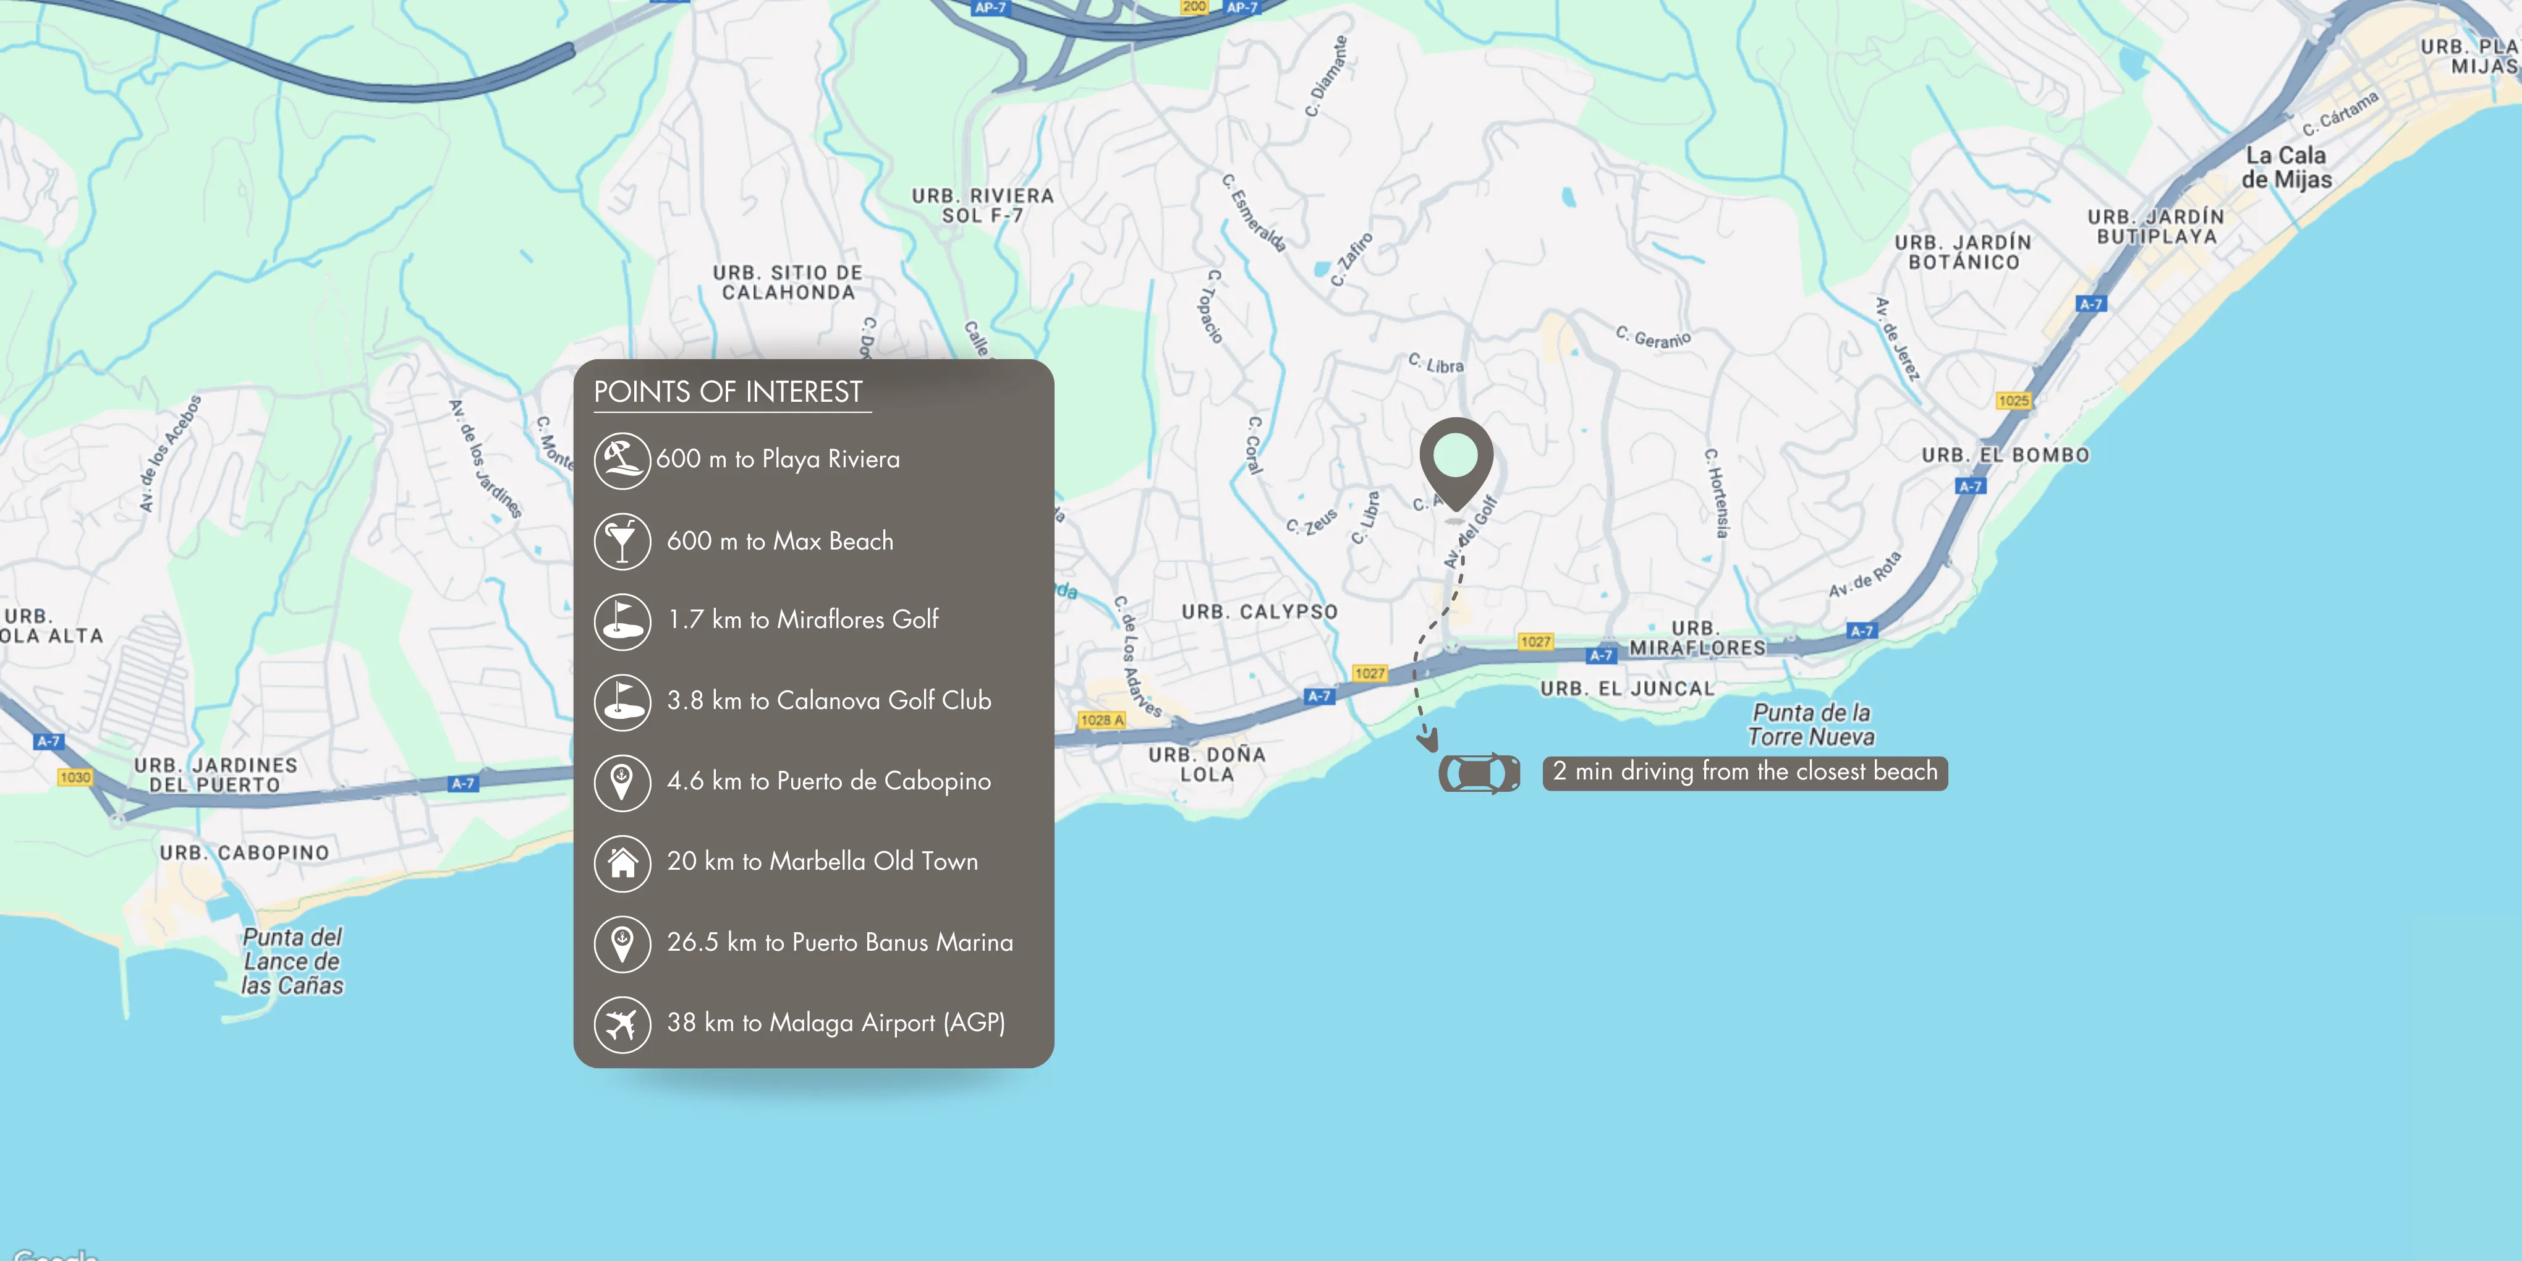Click the 1027 road sign left of URB. MIRAFLORES
The width and height of the screenshot is (2522, 1261).
coord(1534,641)
